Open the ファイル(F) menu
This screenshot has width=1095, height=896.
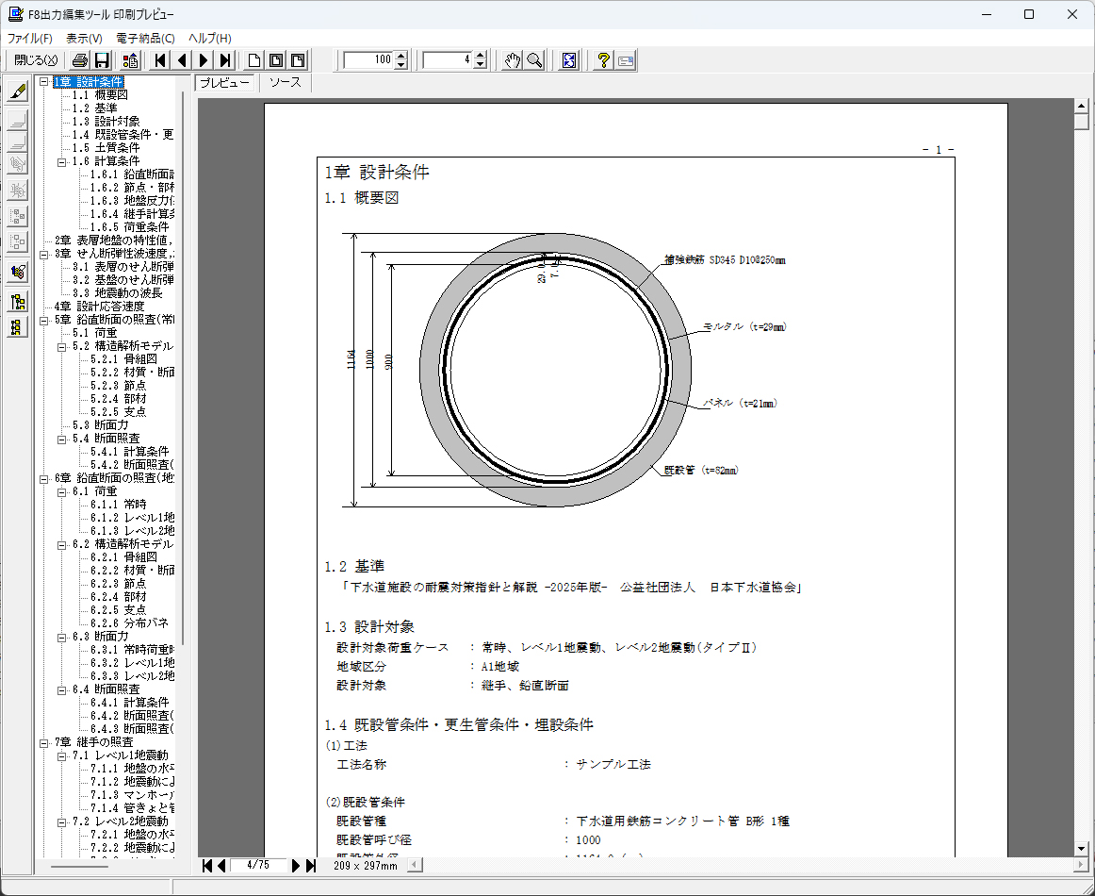click(x=30, y=39)
